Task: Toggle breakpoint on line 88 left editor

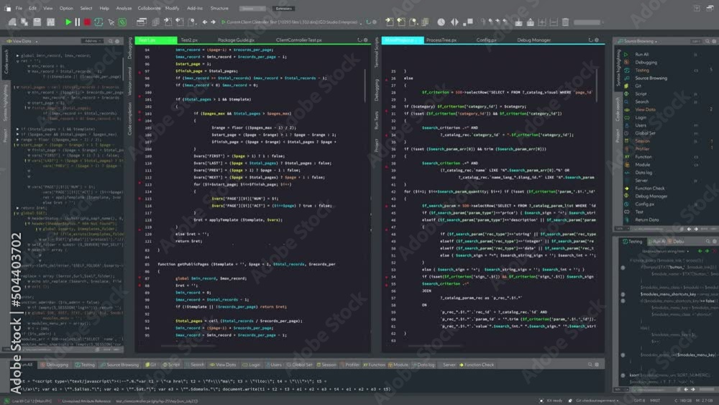Action: coord(140,286)
